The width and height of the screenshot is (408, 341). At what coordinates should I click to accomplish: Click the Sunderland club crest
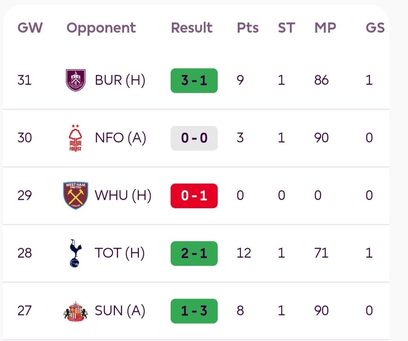tap(75, 311)
